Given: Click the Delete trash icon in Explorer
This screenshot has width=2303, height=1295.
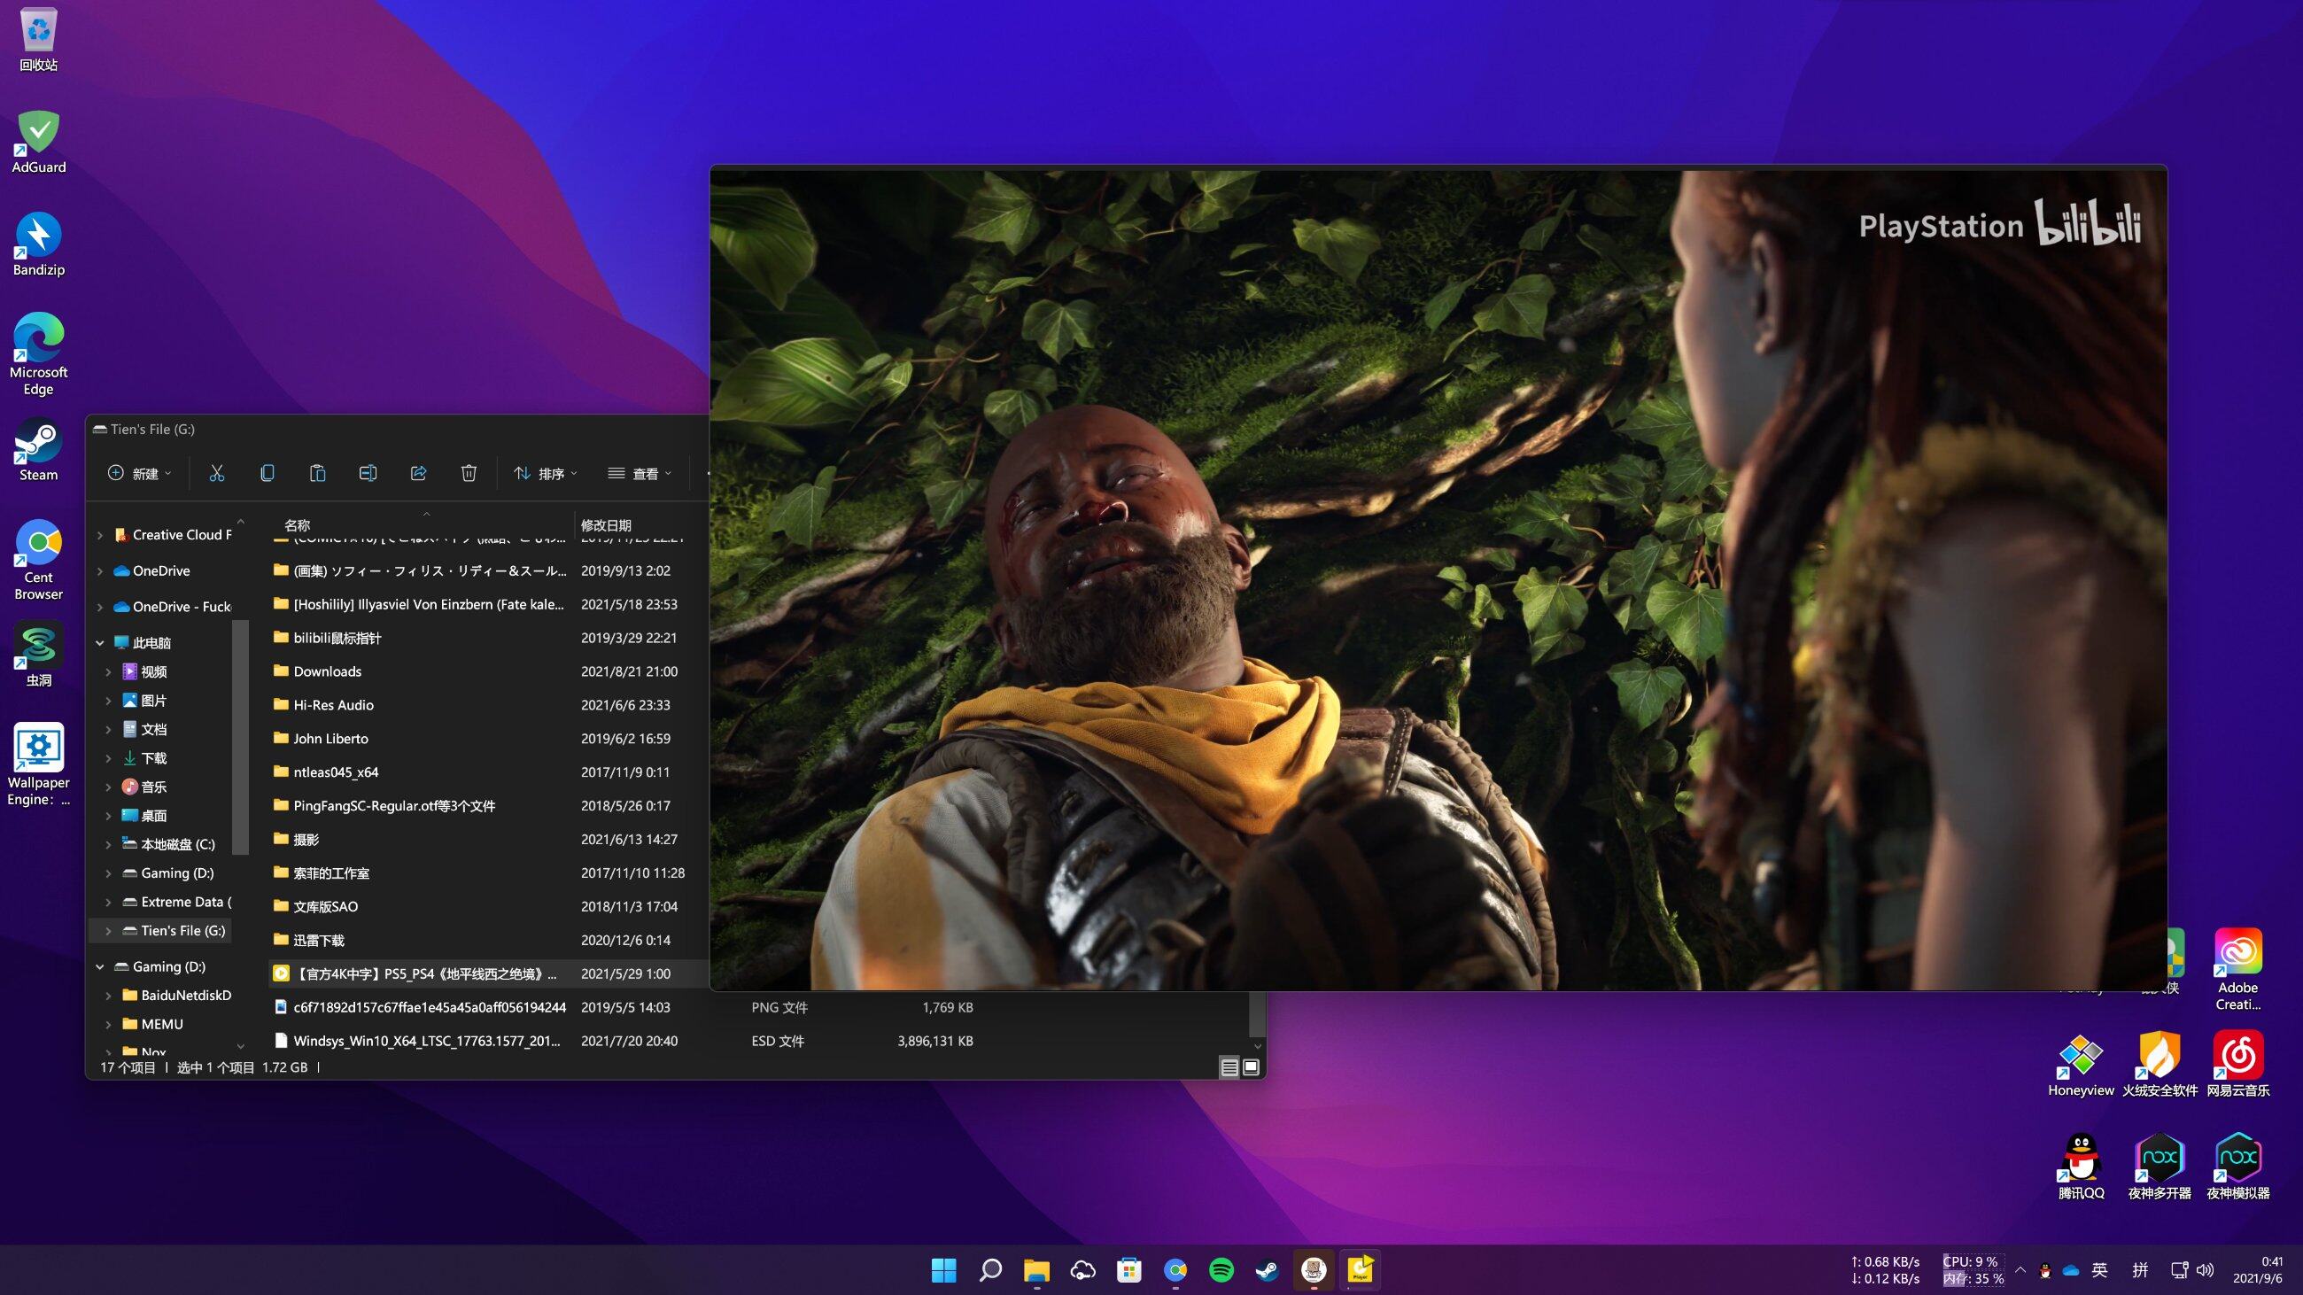Looking at the screenshot, I should tap(469, 473).
